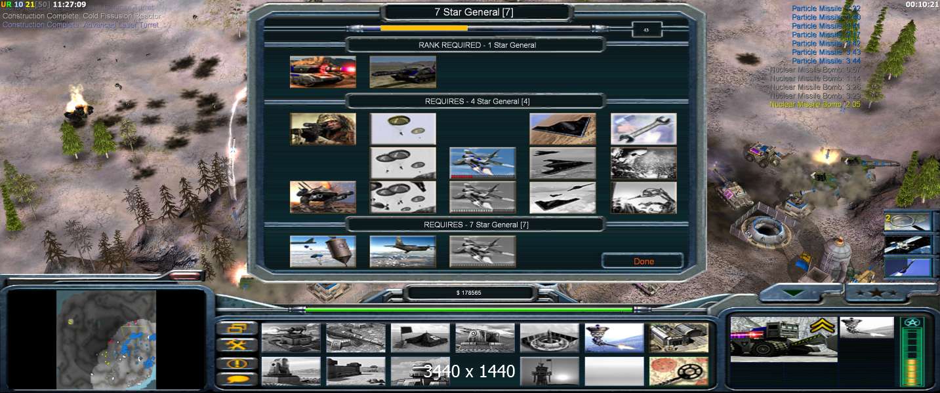Select the cargo plane carpet bomb promotion
Image resolution: width=940 pixels, height=393 pixels.
[x=403, y=252]
